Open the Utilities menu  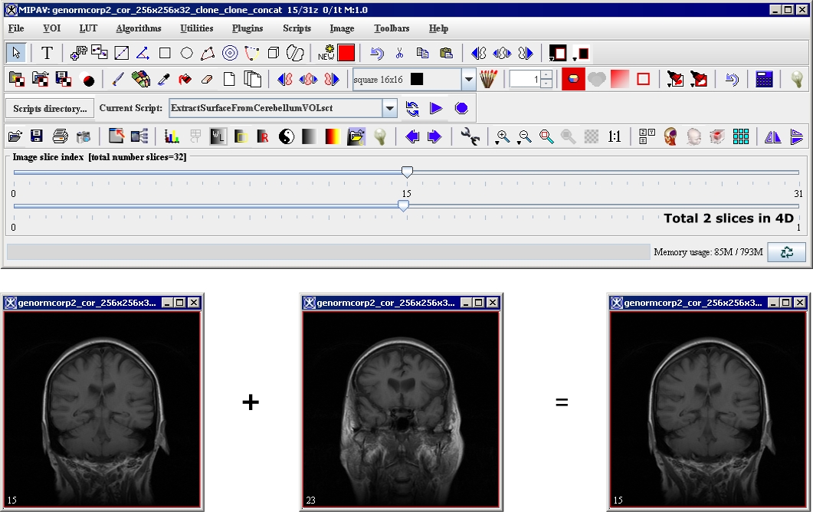click(197, 28)
